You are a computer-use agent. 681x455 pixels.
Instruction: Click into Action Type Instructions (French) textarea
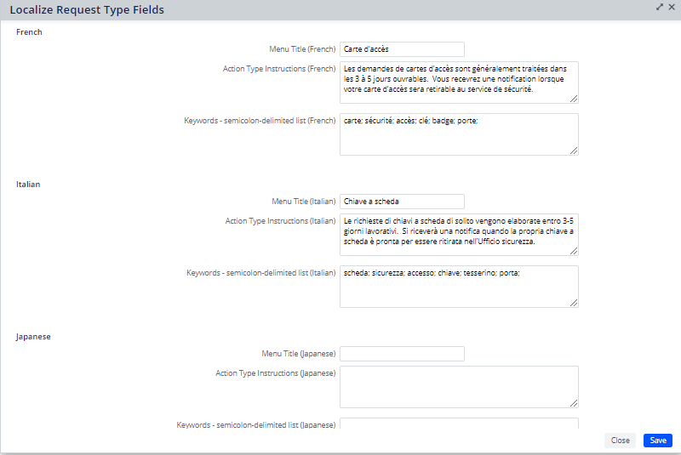pos(459,82)
